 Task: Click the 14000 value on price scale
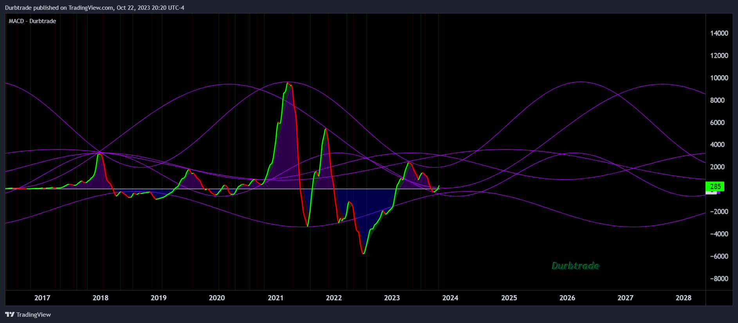[x=719, y=33]
